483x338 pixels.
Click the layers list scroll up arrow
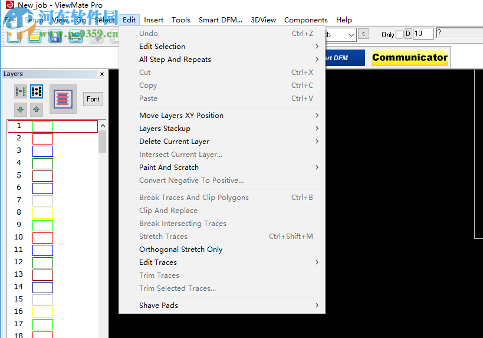(103, 126)
